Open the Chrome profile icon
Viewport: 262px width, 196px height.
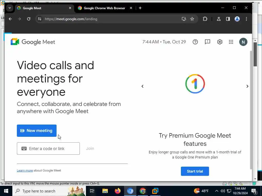tap(237, 19)
